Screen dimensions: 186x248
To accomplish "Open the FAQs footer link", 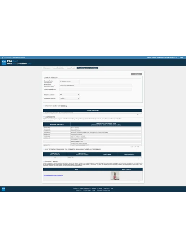I will pos(112,188).
